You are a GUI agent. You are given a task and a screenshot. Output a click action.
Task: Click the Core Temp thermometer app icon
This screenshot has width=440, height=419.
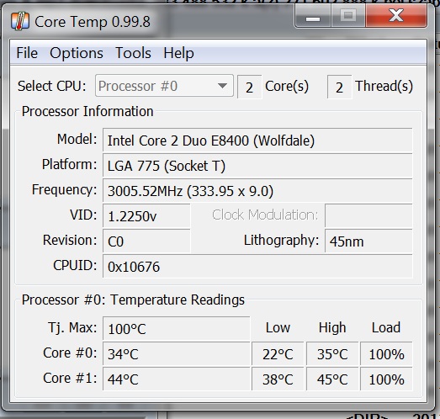tap(20, 21)
